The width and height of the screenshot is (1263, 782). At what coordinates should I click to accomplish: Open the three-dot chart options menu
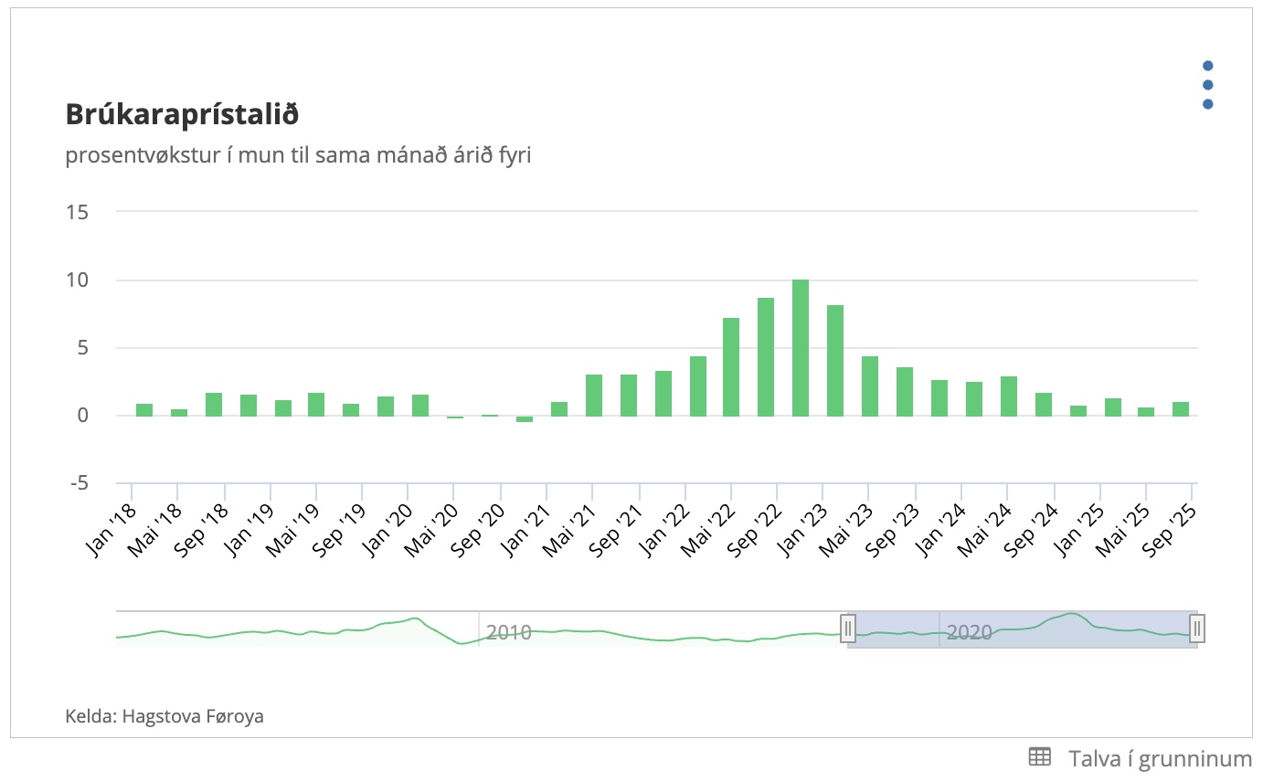click(1207, 85)
